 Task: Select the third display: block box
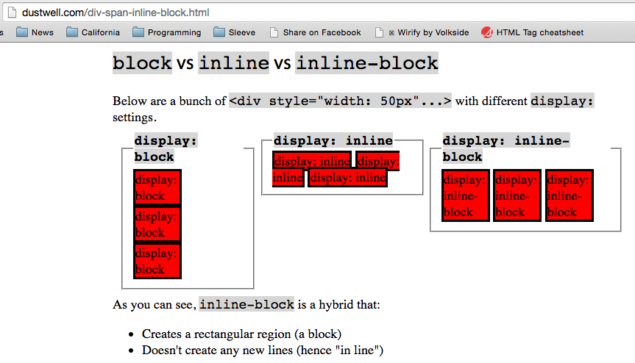pyautogui.click(x=157, y=261)
